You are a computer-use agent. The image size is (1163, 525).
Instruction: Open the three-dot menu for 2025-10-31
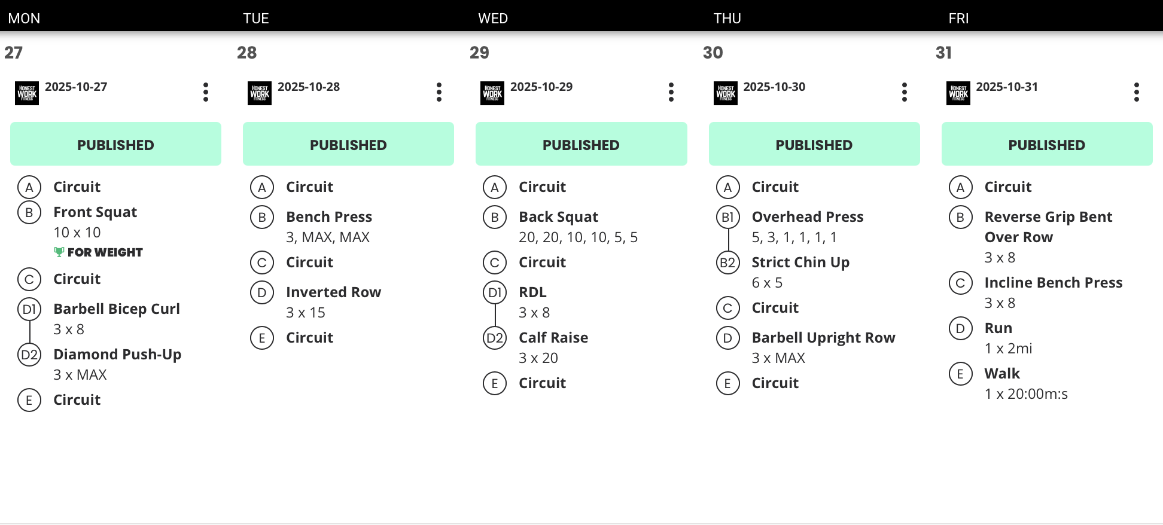[1137, 92]
